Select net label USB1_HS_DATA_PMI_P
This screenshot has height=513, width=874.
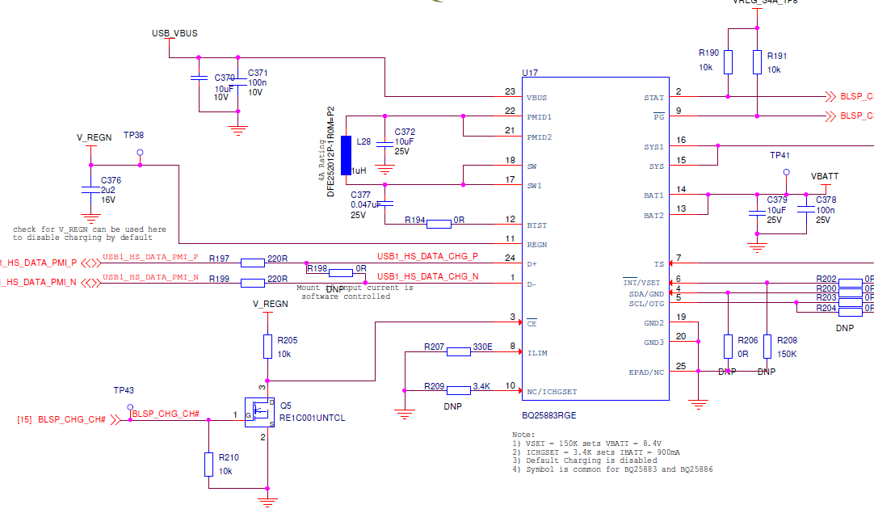[x=150, y=257]
